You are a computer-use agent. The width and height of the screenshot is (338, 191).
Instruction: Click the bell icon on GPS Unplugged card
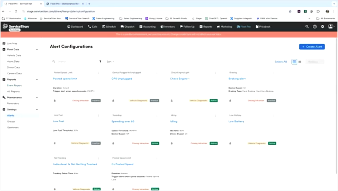pyautogui.click(x=113, y=101)
